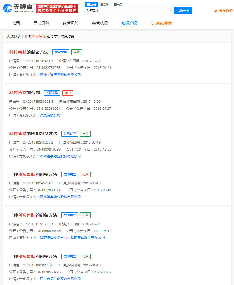Open the 经营状况 navigation tab
The height and width of the screenshot is (285, 234).
tap(100, 23)
